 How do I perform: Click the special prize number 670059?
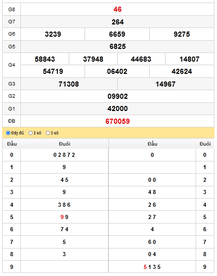coord(118,121)
